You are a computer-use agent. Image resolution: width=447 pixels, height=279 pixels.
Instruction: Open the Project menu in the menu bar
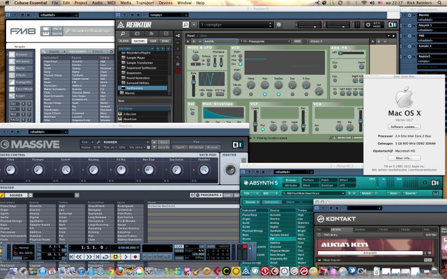(x=80, y=3)
